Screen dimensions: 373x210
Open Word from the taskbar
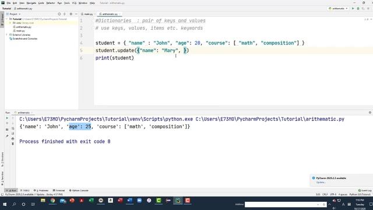click(129, 201)
